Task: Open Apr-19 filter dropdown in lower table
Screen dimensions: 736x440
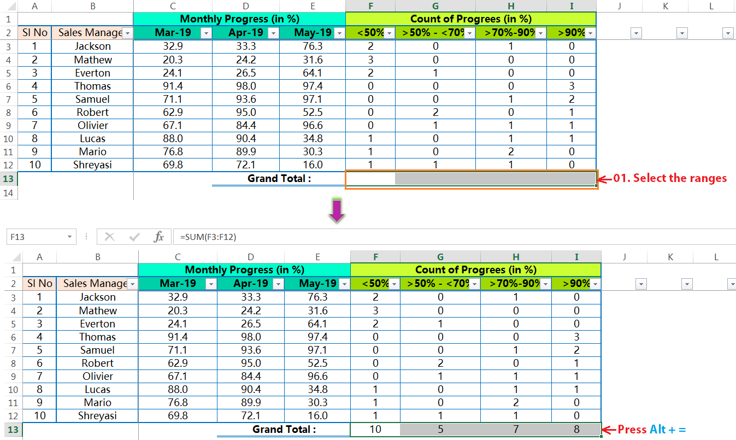Action: coord(278,284)
